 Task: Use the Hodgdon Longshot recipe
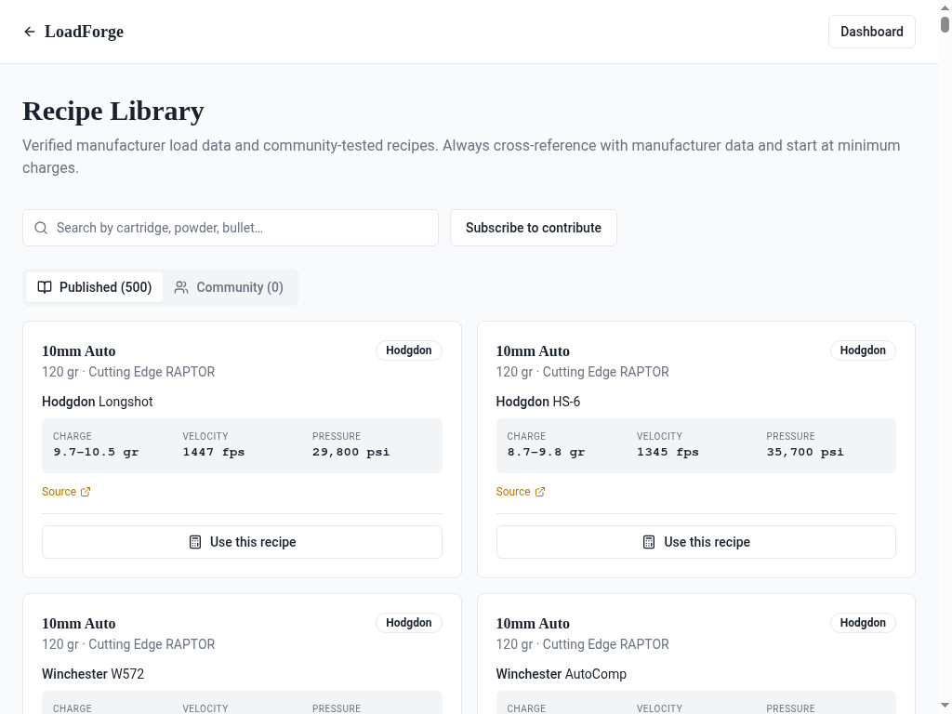(242, 542)
